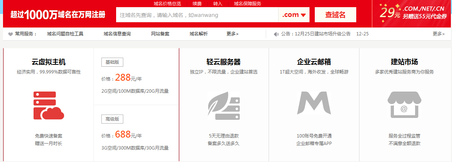Viewport: 452px width, 162px height.
Task: Click the M logo for 企业云邮箱
Action: 314,102
